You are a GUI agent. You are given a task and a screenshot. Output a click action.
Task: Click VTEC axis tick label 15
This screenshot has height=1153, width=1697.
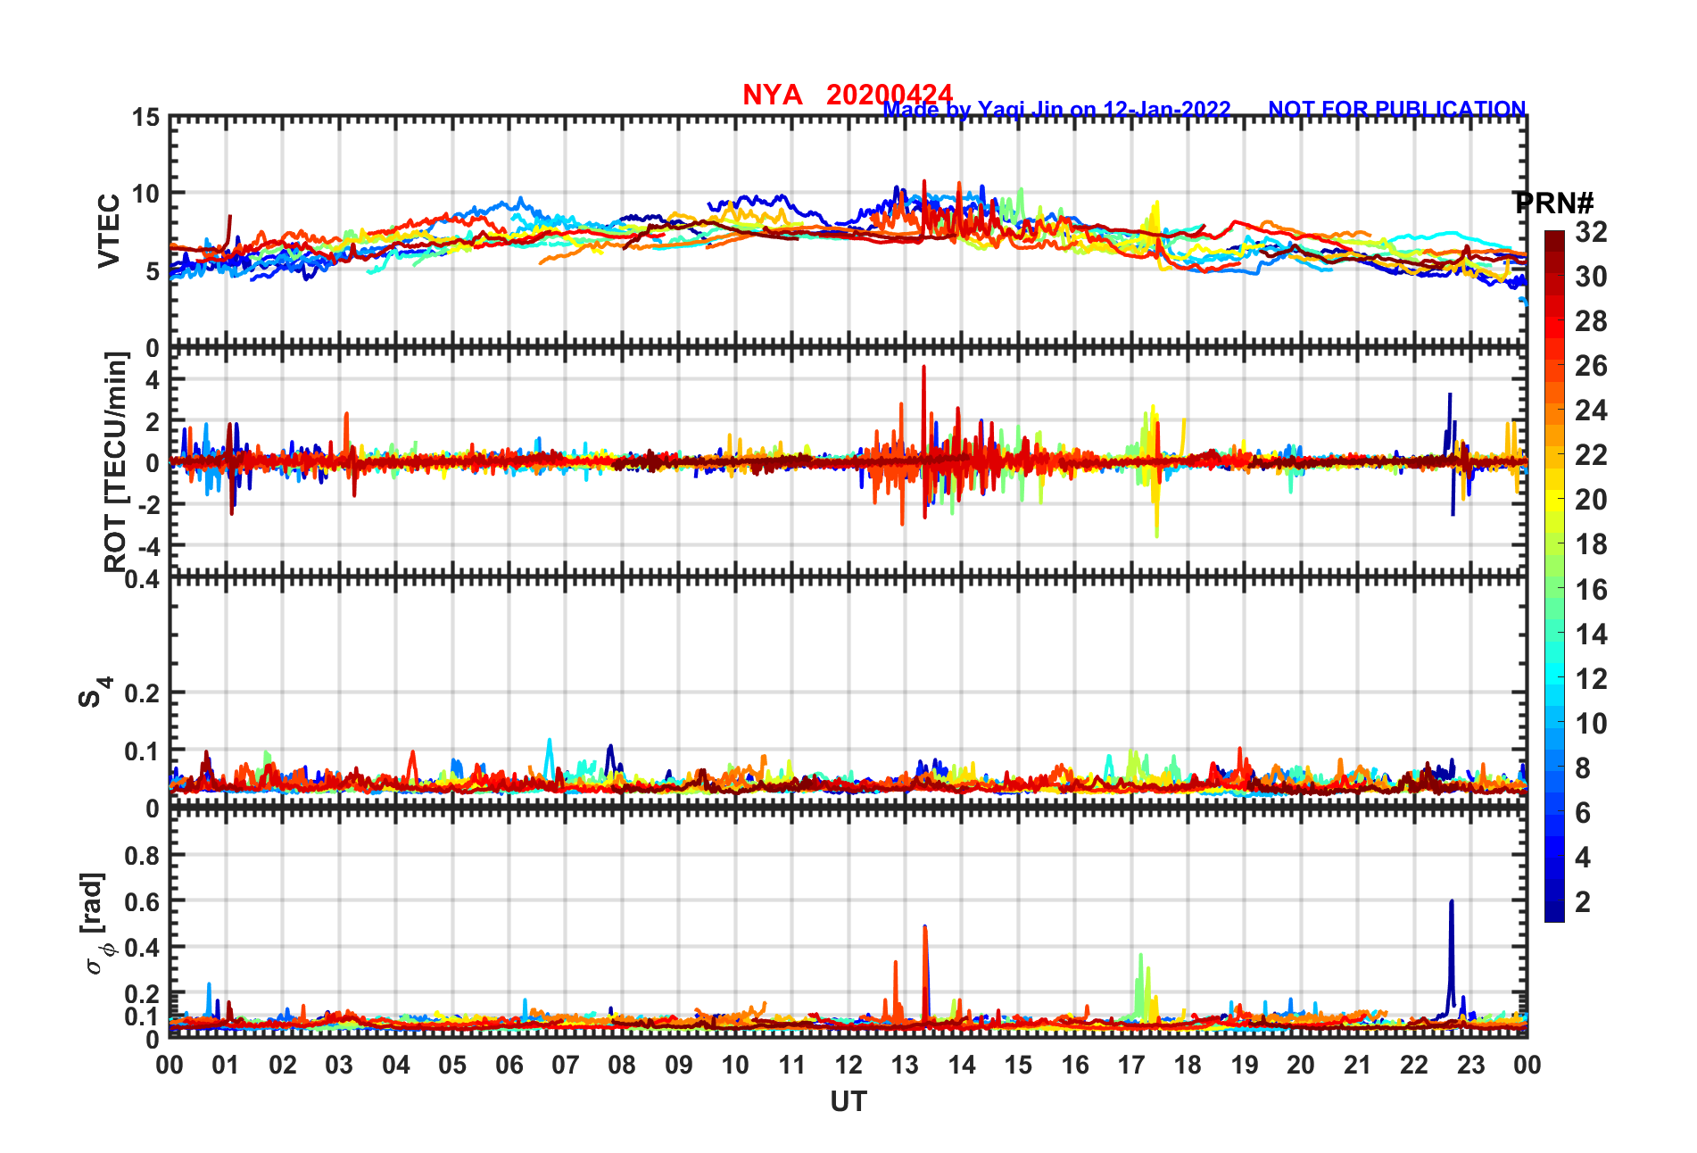(145, 118)
